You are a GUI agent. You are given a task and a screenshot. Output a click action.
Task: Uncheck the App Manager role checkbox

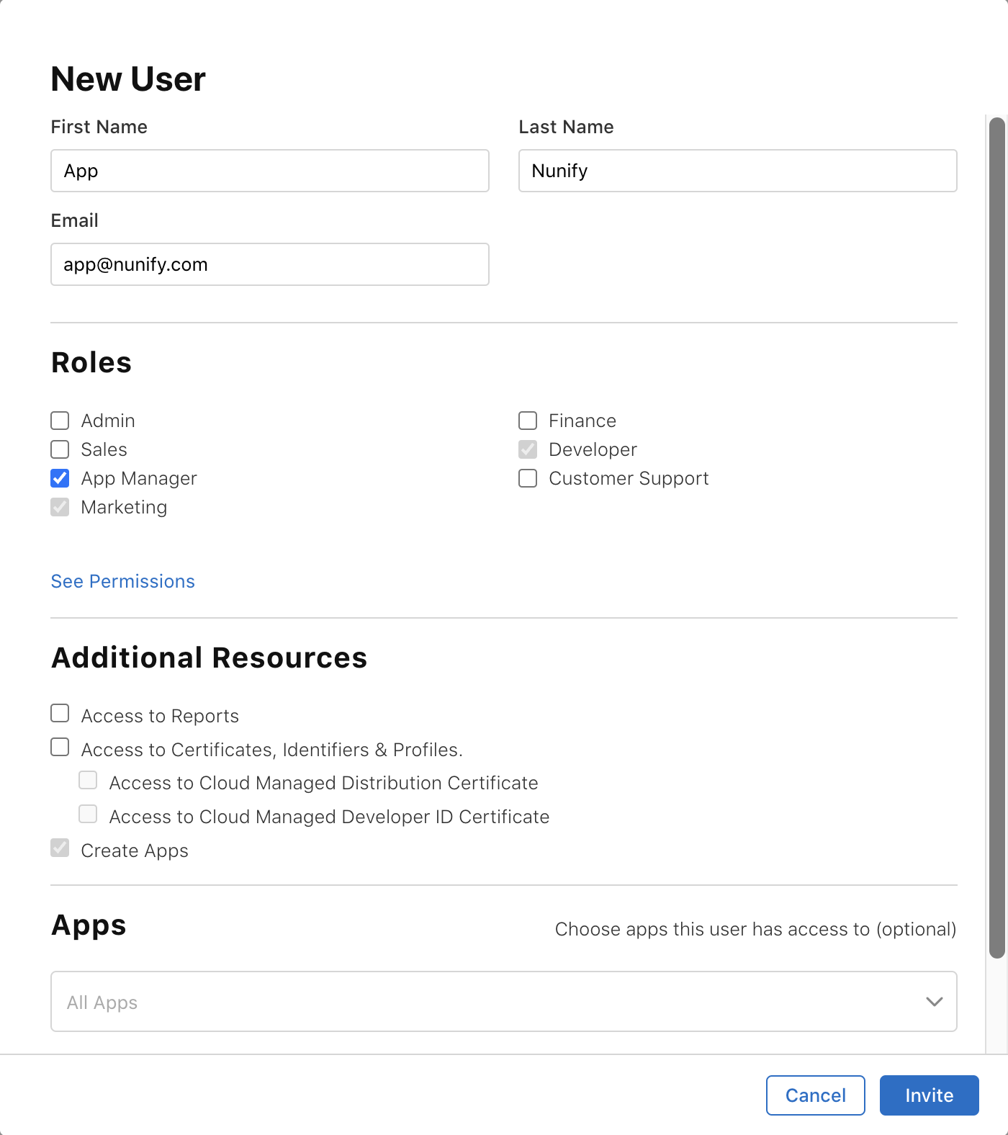(x=60, y=478)
